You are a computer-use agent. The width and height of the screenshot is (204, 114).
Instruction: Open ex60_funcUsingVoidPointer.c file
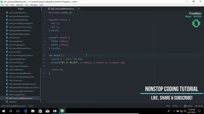coord(20,73)
